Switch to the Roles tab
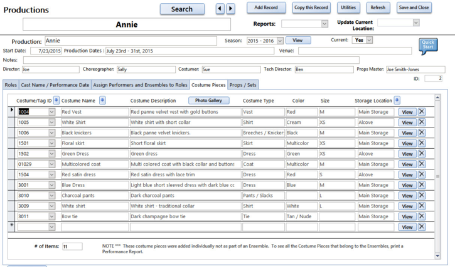455x267 pixels. tap(11, 85)
